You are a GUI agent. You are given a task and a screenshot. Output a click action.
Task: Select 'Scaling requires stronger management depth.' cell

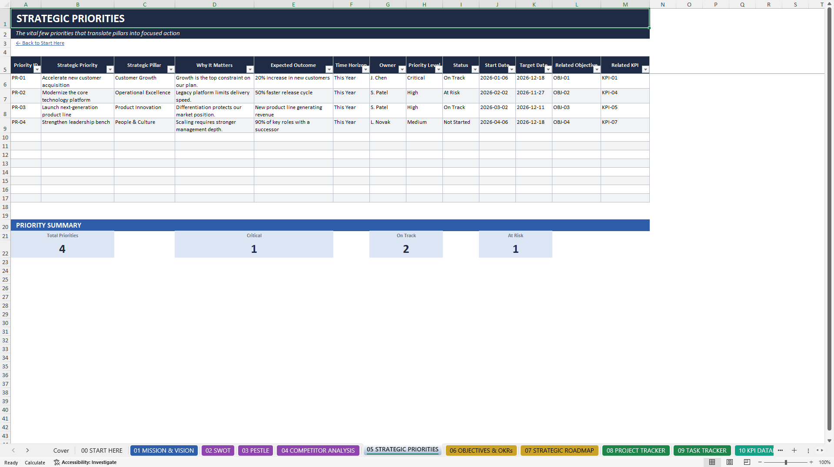click(x=214, y=126)
